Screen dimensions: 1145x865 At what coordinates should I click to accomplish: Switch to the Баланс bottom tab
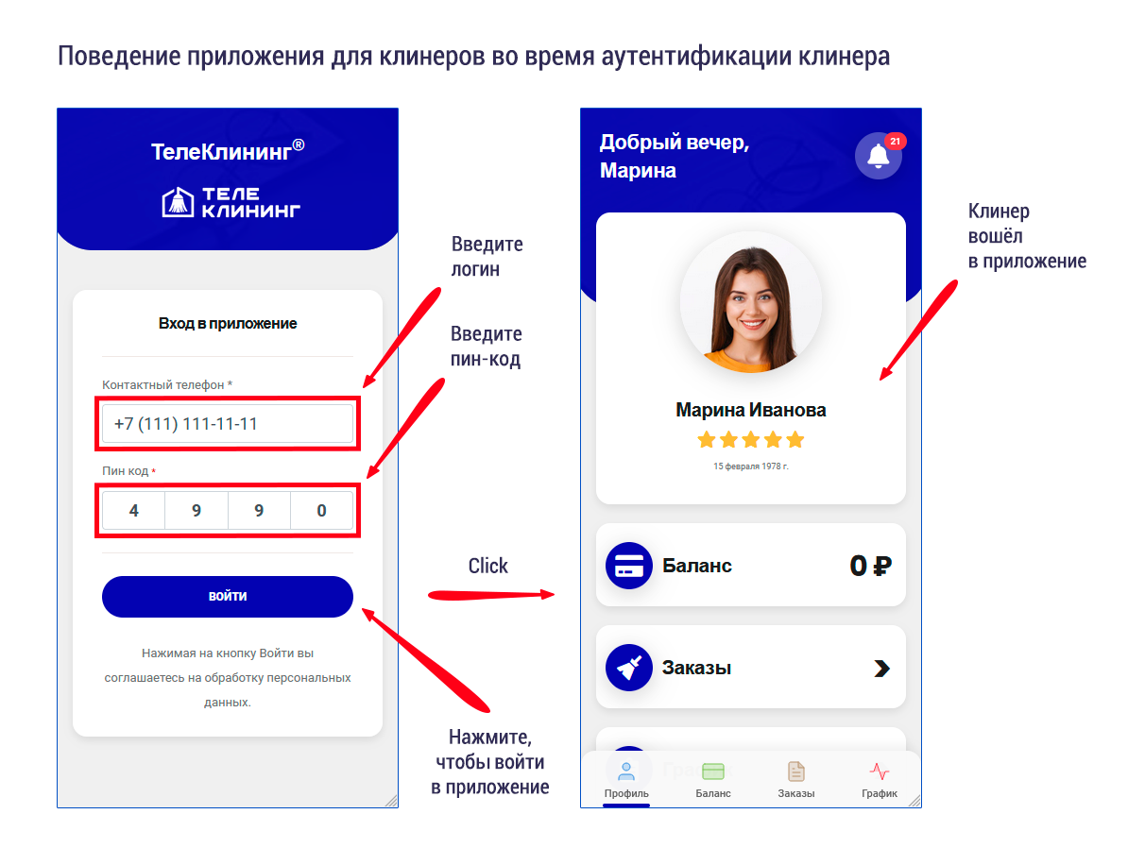click(713, 780)
